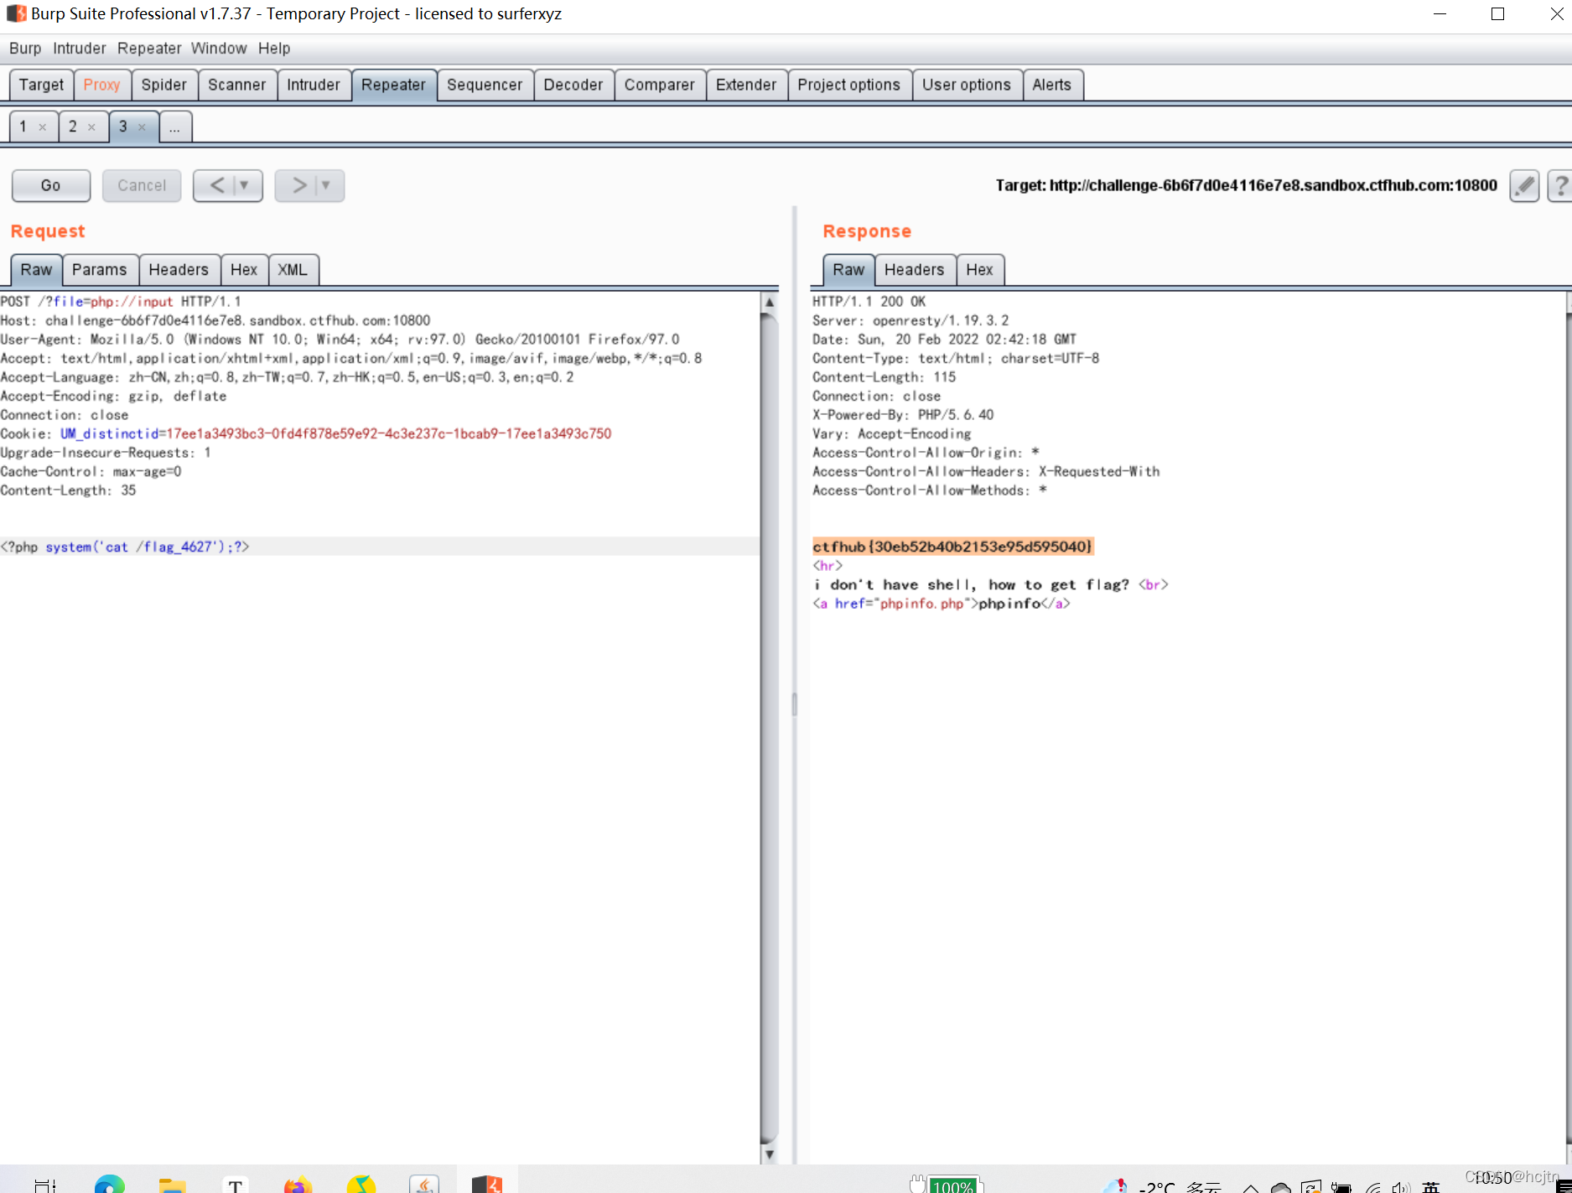Click the phpinfo.php anchor line in response
This screenshot has height=1193, width=1572.
pyautogui.click(x=941, y=604)
